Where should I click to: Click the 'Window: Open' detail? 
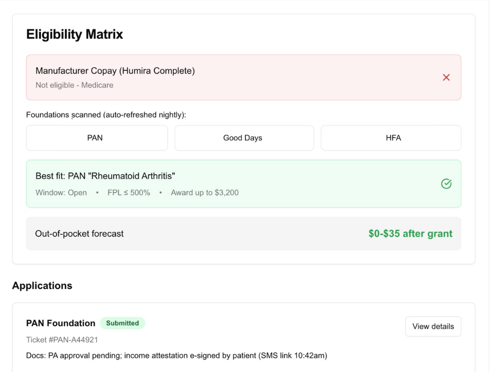[61, 192]
